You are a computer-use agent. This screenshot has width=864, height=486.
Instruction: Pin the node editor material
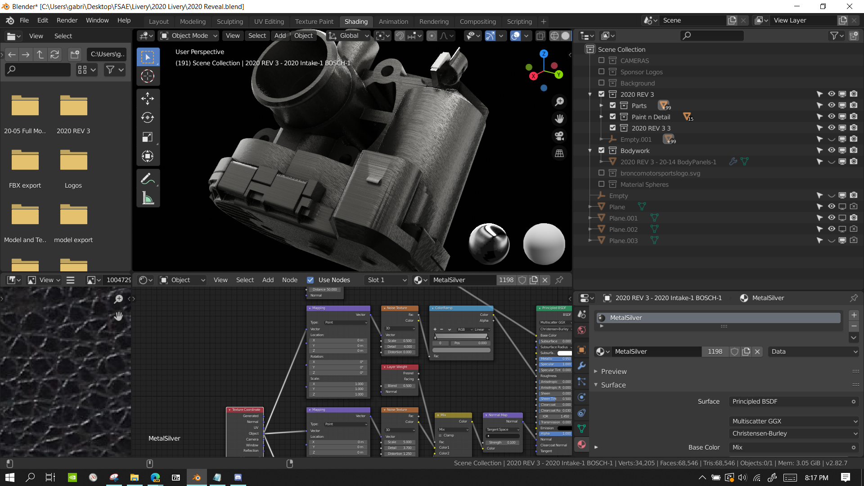click(559, 280)
